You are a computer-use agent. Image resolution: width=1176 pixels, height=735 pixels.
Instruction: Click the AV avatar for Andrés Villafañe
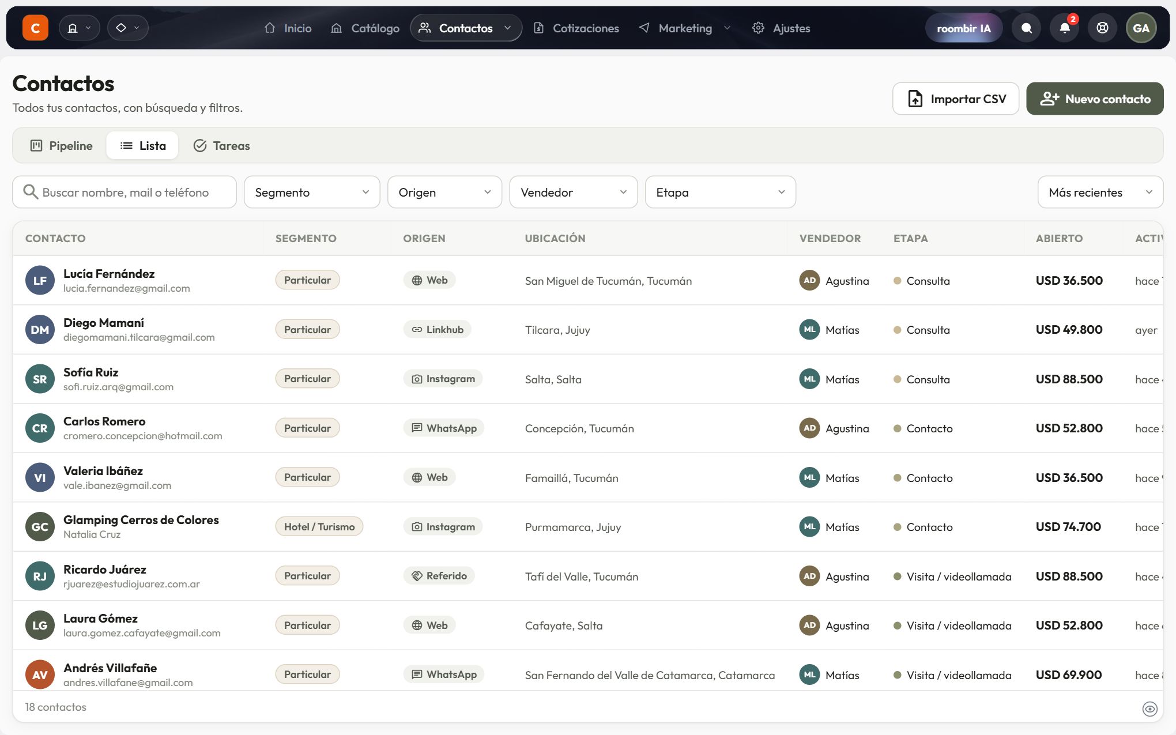(40, 674)
